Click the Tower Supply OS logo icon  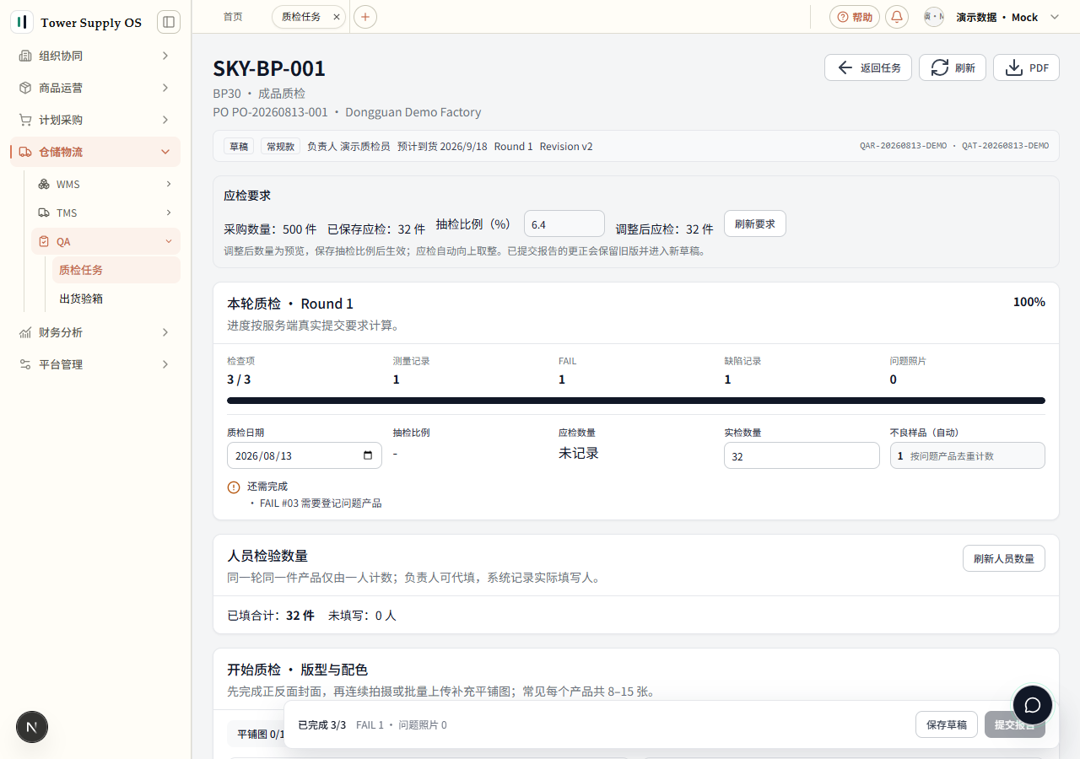click(x=22, y=22)
